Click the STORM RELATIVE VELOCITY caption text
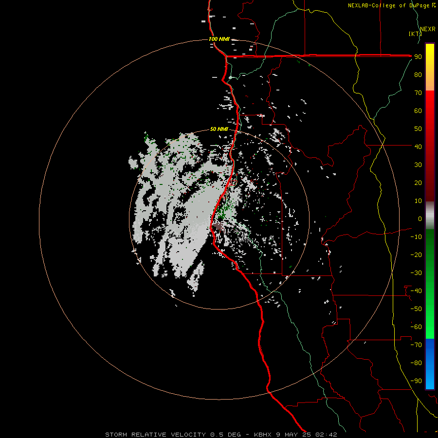438x438 pixels. click(x=155, y=435)
